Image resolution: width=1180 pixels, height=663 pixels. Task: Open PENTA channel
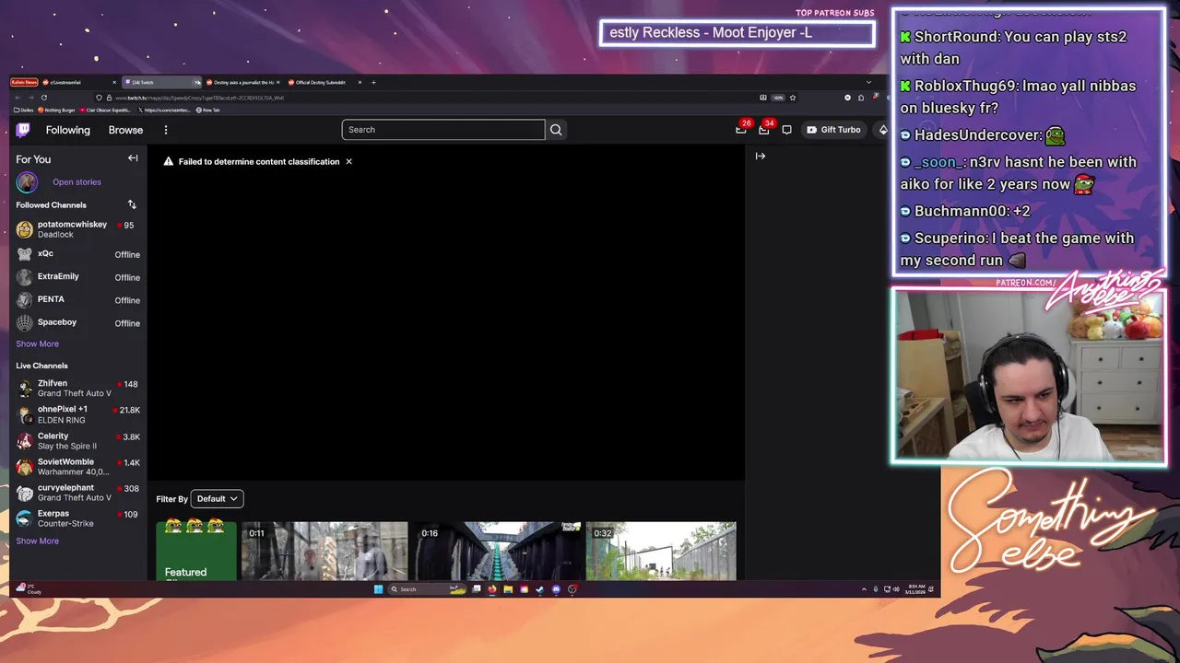(78, 299)
